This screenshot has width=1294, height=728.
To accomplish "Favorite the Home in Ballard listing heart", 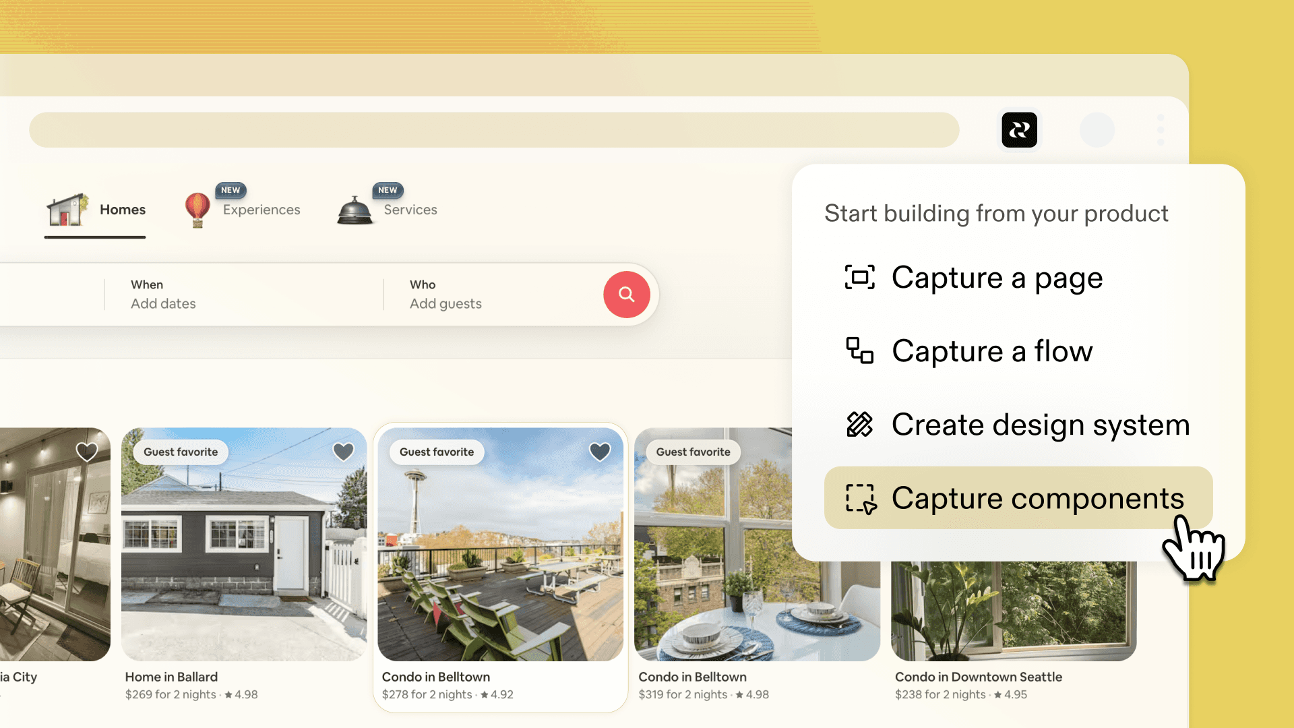I will click(x=344, y=452).
